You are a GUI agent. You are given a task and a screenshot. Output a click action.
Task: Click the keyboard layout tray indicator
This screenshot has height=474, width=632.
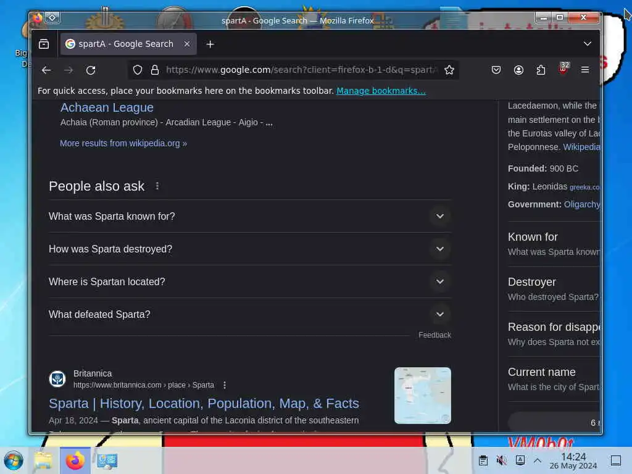click(520, 460)
